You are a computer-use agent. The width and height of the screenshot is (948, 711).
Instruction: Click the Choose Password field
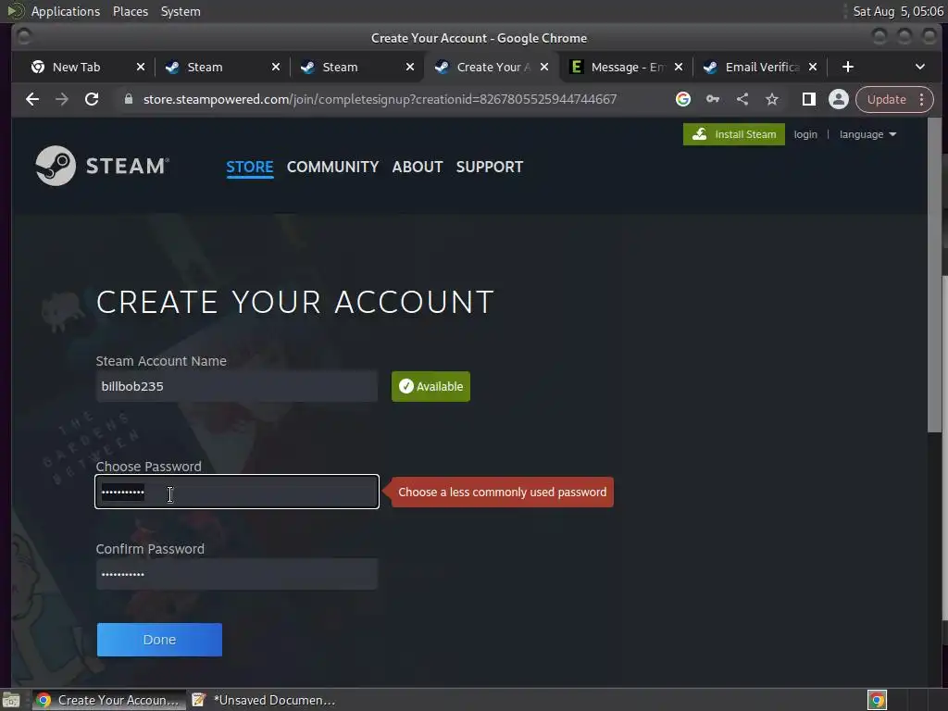237,492
